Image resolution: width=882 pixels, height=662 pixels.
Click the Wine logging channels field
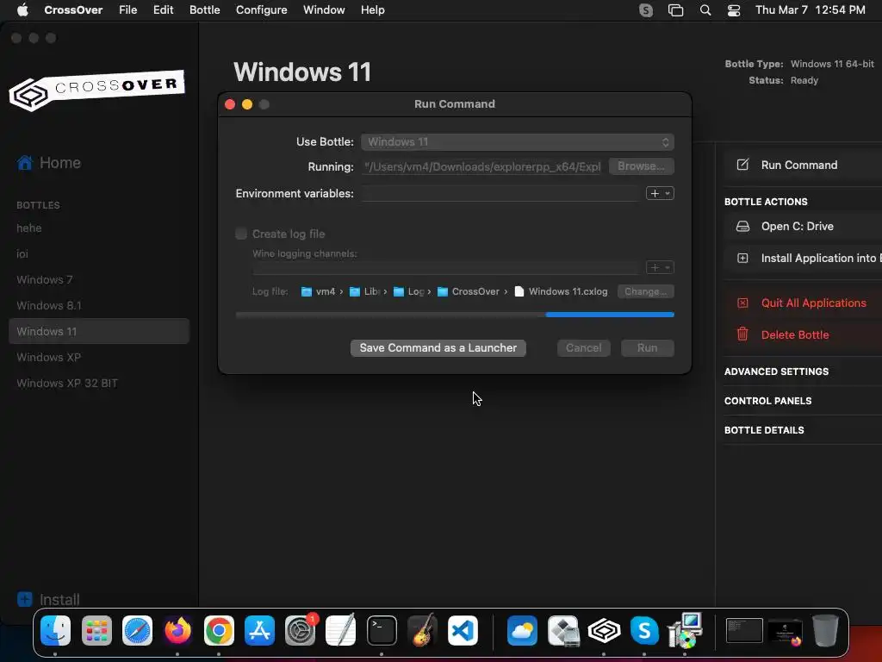[x=447, y=267]
